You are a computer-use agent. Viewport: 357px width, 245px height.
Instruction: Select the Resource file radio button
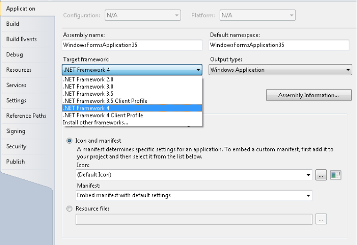tap(70, 209)
